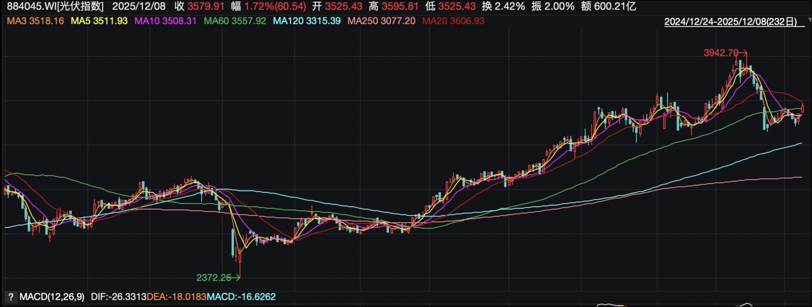Click the orange DEA value readout
Image resolution: width=812 pixels, height=307 pixels.
tap(176, 297)
